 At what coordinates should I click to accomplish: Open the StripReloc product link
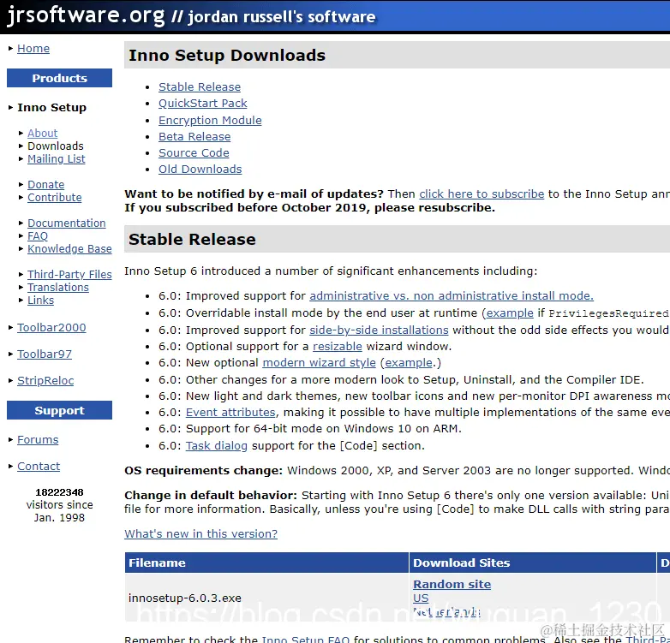[45, 380]
